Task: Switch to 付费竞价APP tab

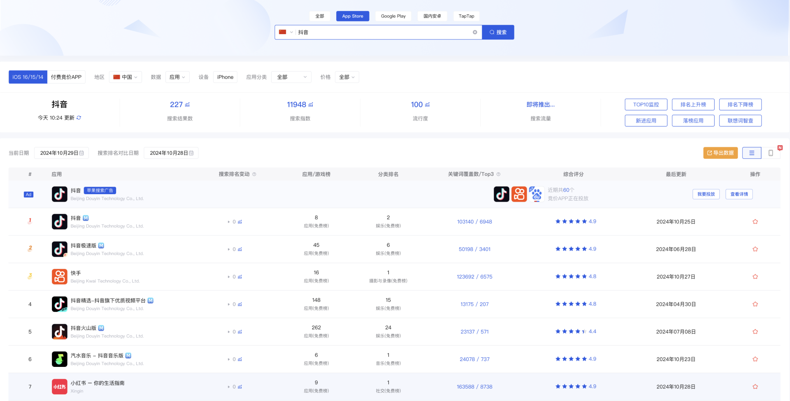Action: pos(66,77)
